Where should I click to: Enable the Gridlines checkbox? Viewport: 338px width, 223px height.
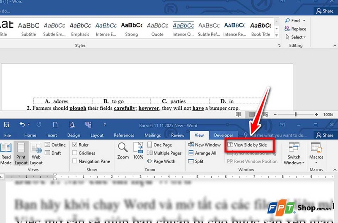tap(75, 153)
